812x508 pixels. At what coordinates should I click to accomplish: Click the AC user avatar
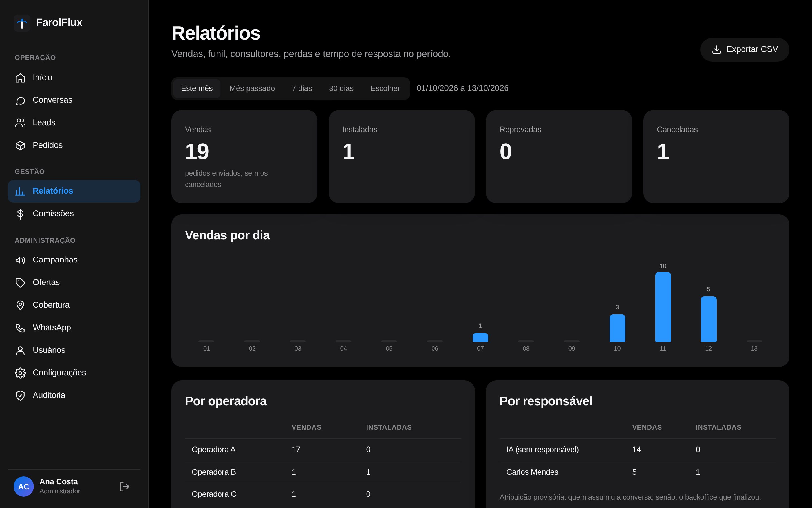pyautogui.click(x=23, y=487)
